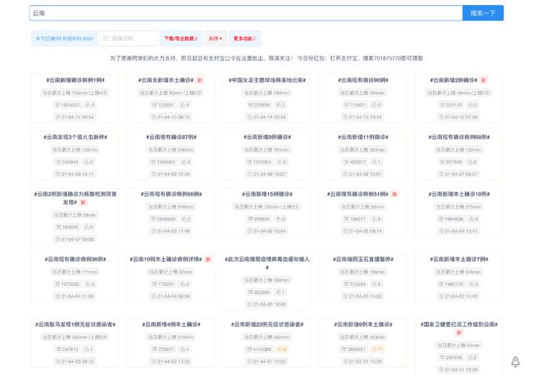Select topic title #云南2例新增确诊为核酸检测筛查发现#
The image size is (533, 375).
click(75, 198)
